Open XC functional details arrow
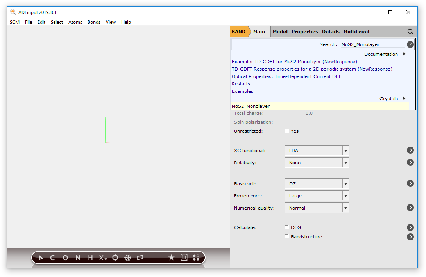426x277 pixels. (x=410, y=150)
